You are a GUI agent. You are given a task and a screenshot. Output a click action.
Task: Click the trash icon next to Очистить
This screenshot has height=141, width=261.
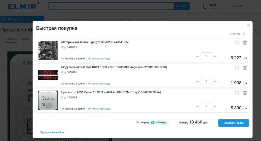pyautogui.click(x=244, y=34)
